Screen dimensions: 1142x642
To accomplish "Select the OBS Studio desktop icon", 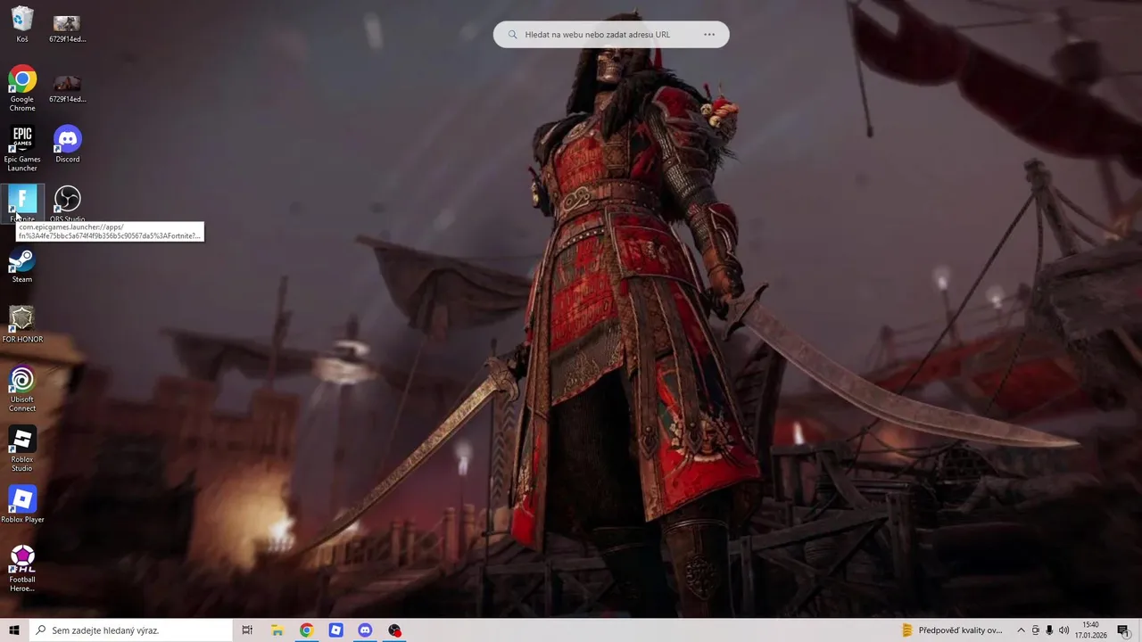I will (68, 204).
